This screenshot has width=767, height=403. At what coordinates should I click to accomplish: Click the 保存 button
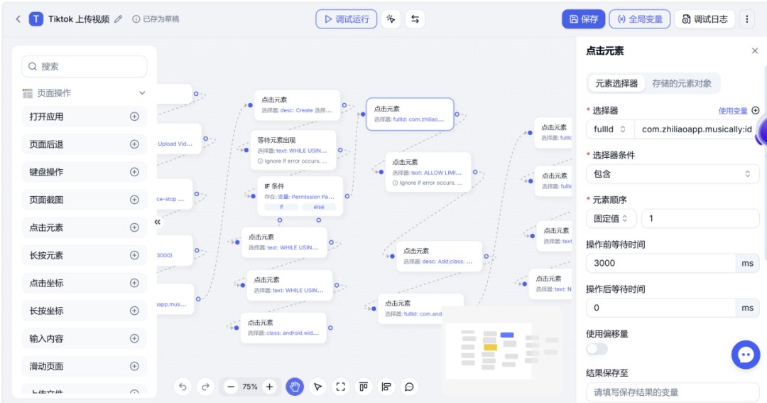(584, 19)
